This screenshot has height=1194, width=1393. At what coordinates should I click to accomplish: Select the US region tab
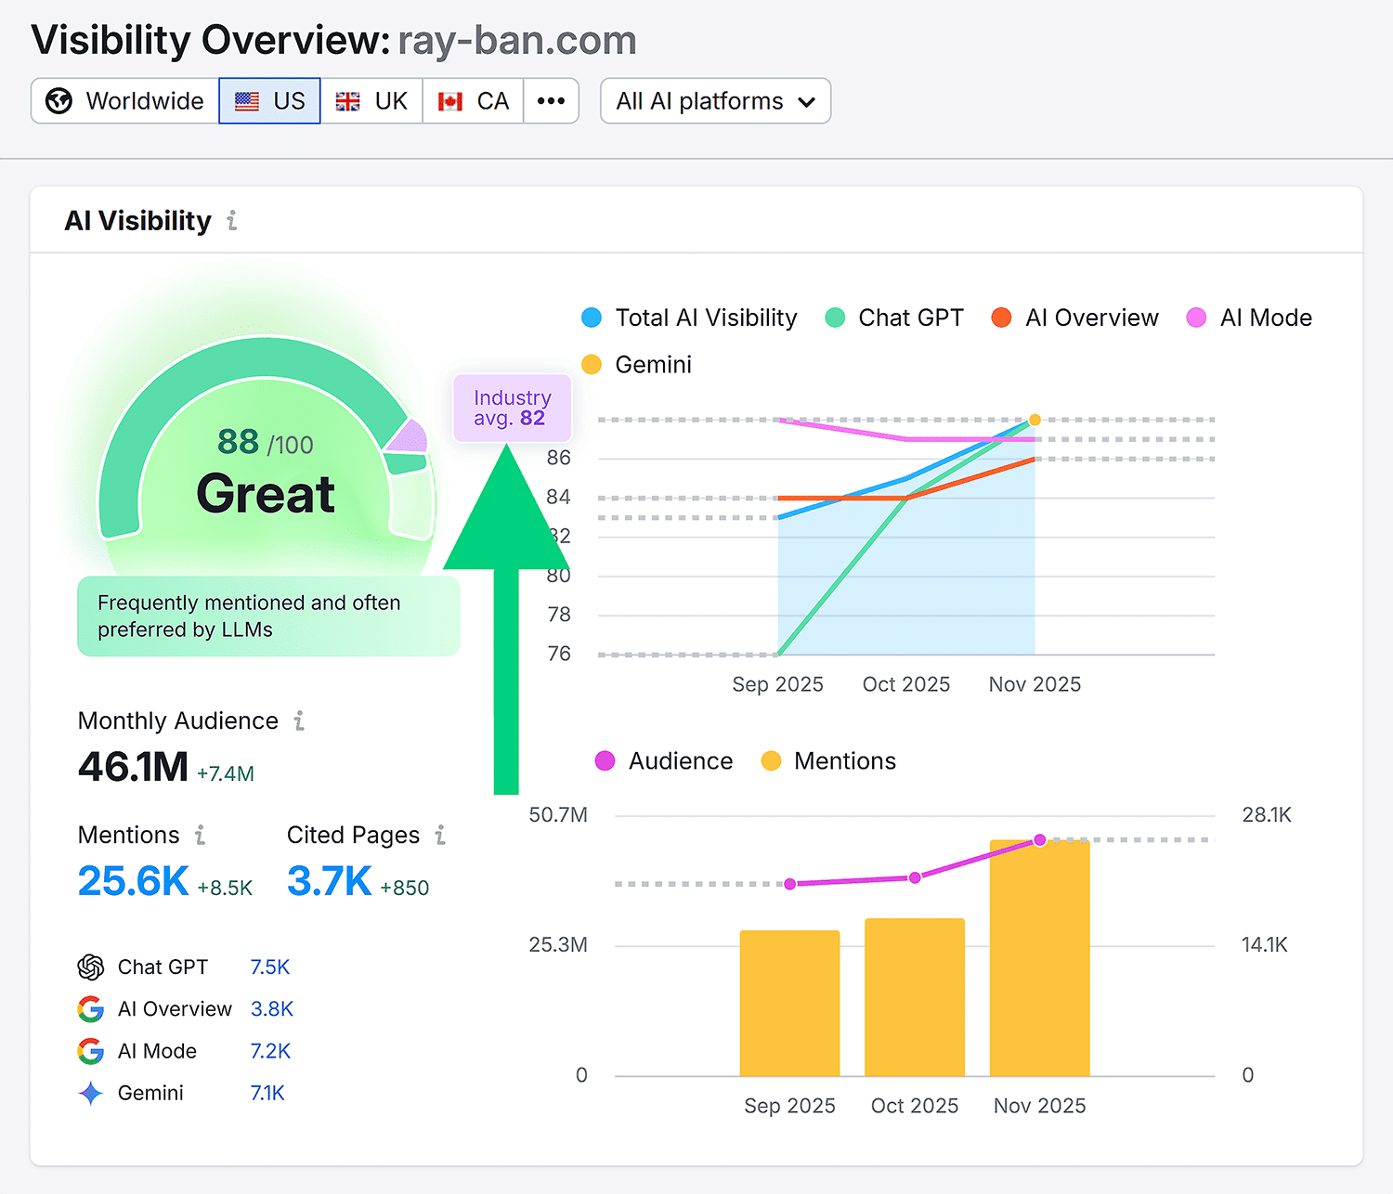click(x=270, y=100)
